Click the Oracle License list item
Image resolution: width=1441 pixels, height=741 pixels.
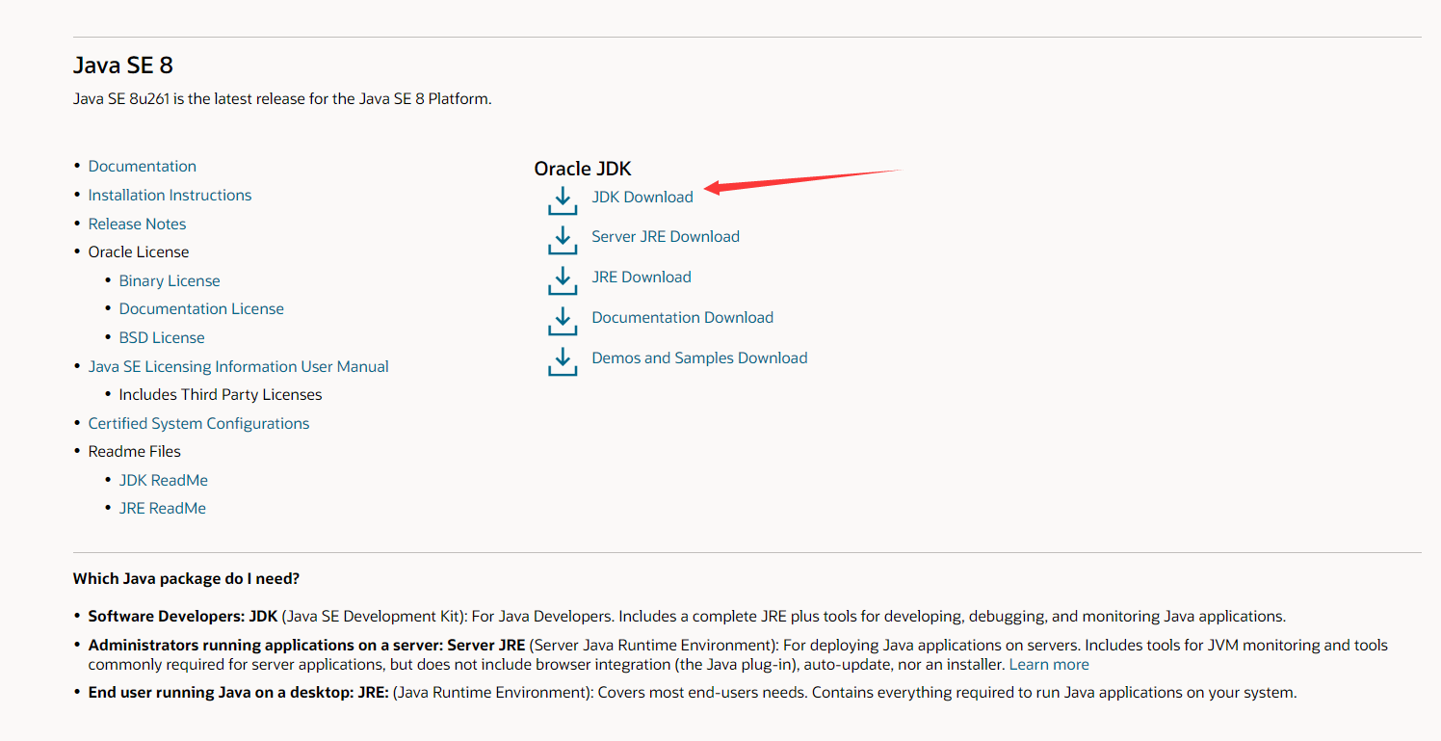(x=139, y=251)
